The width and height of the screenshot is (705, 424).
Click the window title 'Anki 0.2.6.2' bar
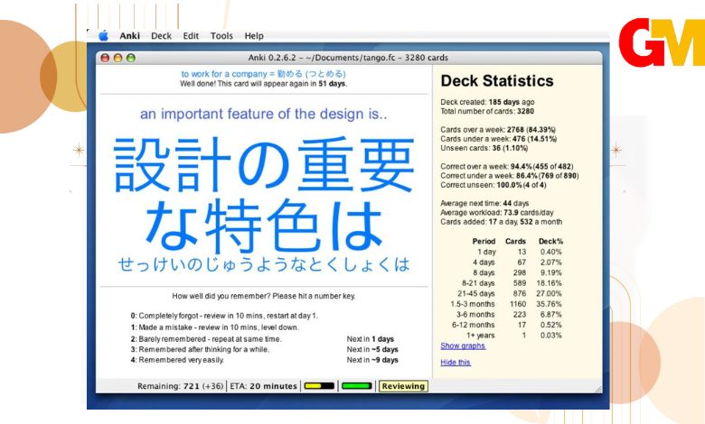coord(348,58)
